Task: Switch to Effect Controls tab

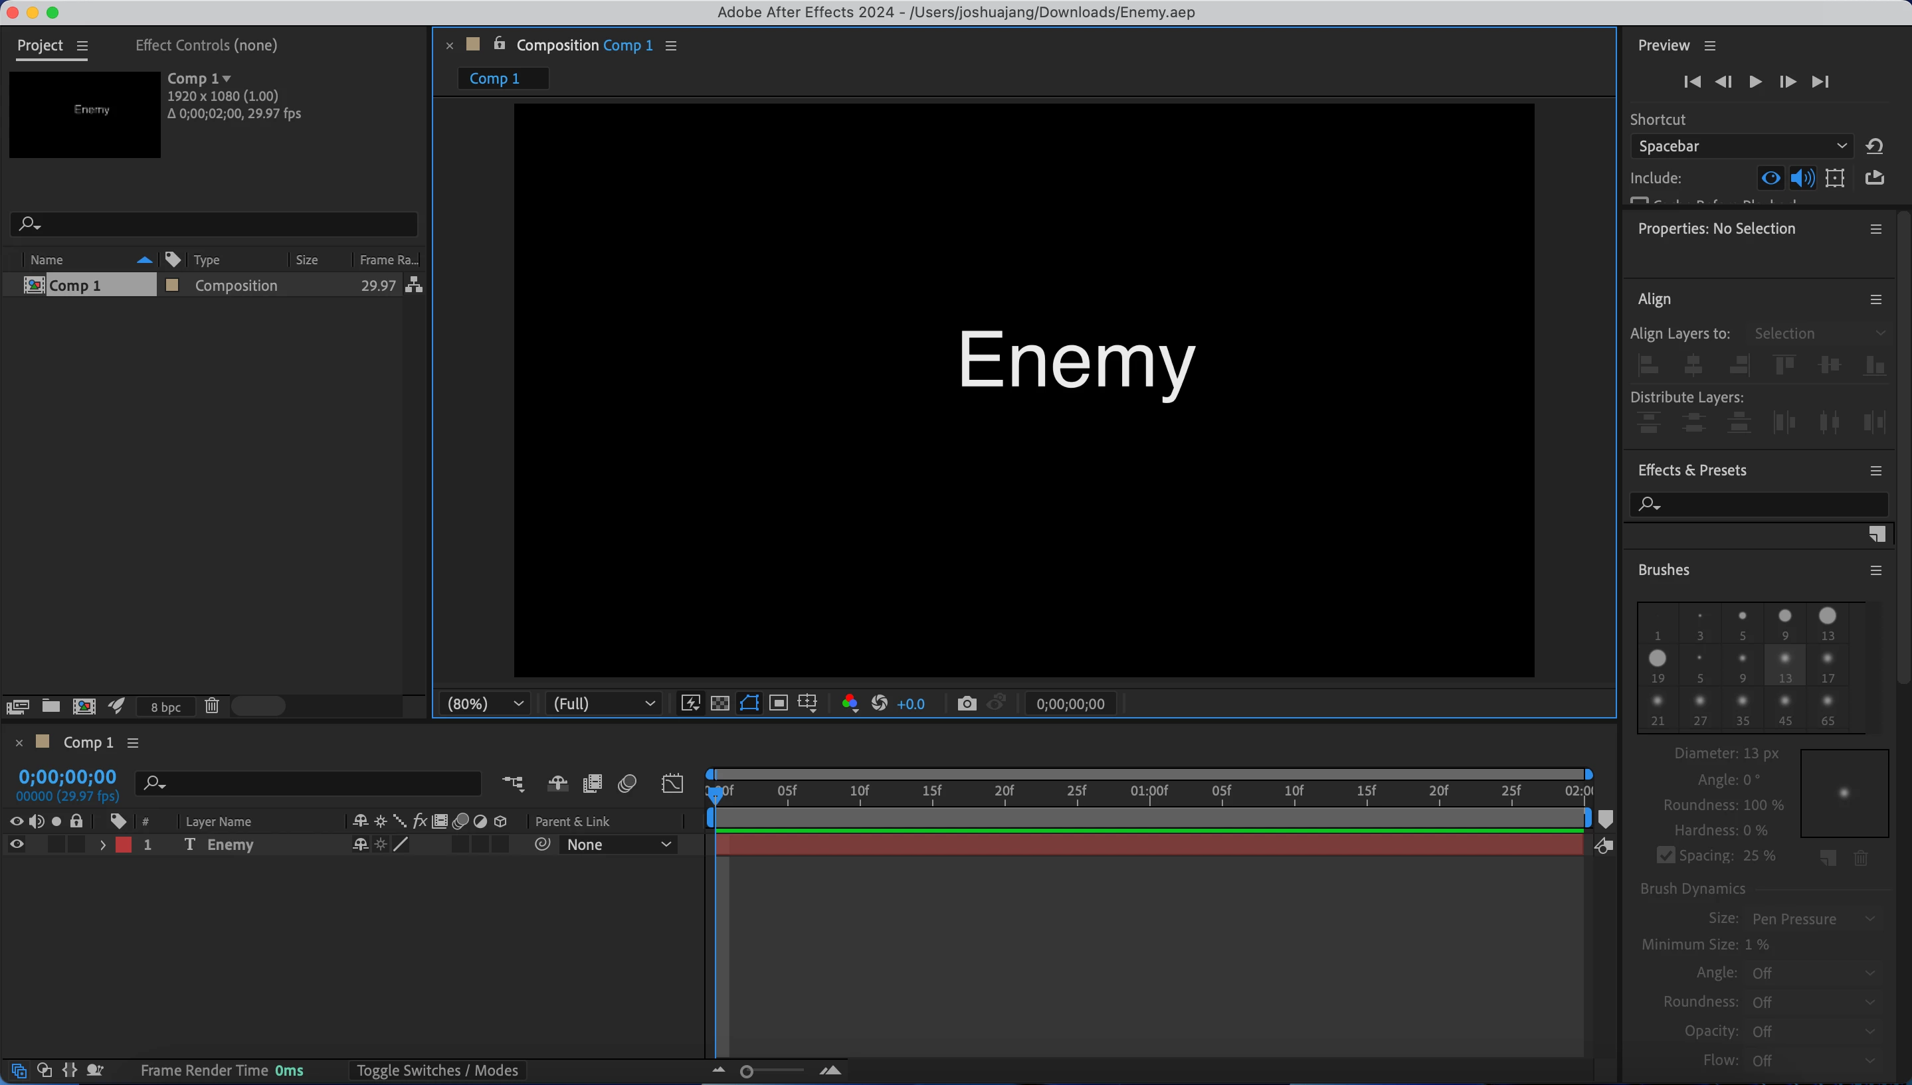Action: point(206,45)
